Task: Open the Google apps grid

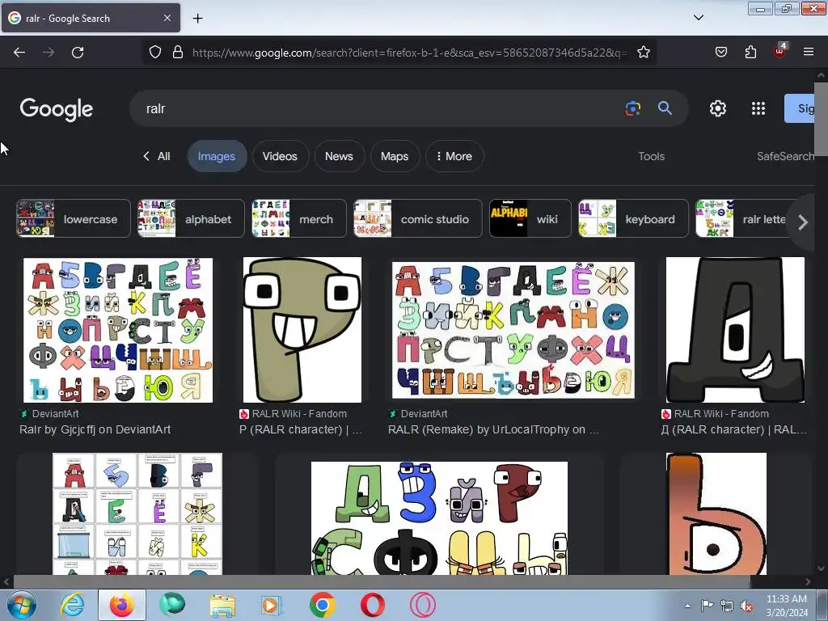Action: click(758, 108)
